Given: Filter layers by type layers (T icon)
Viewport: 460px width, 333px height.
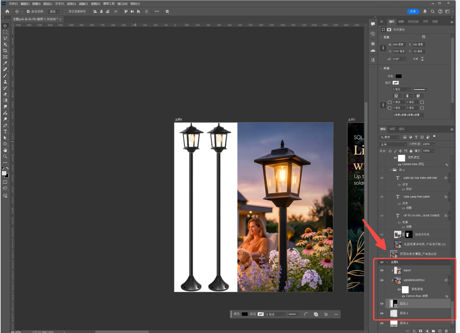Looking at the screenshot, I should pos(416,137).
